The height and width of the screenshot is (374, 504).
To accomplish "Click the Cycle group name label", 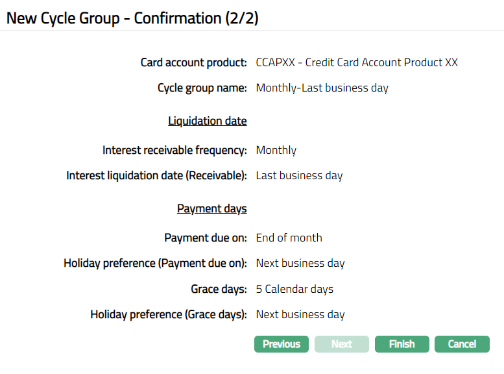I will [x=202, y=88].
